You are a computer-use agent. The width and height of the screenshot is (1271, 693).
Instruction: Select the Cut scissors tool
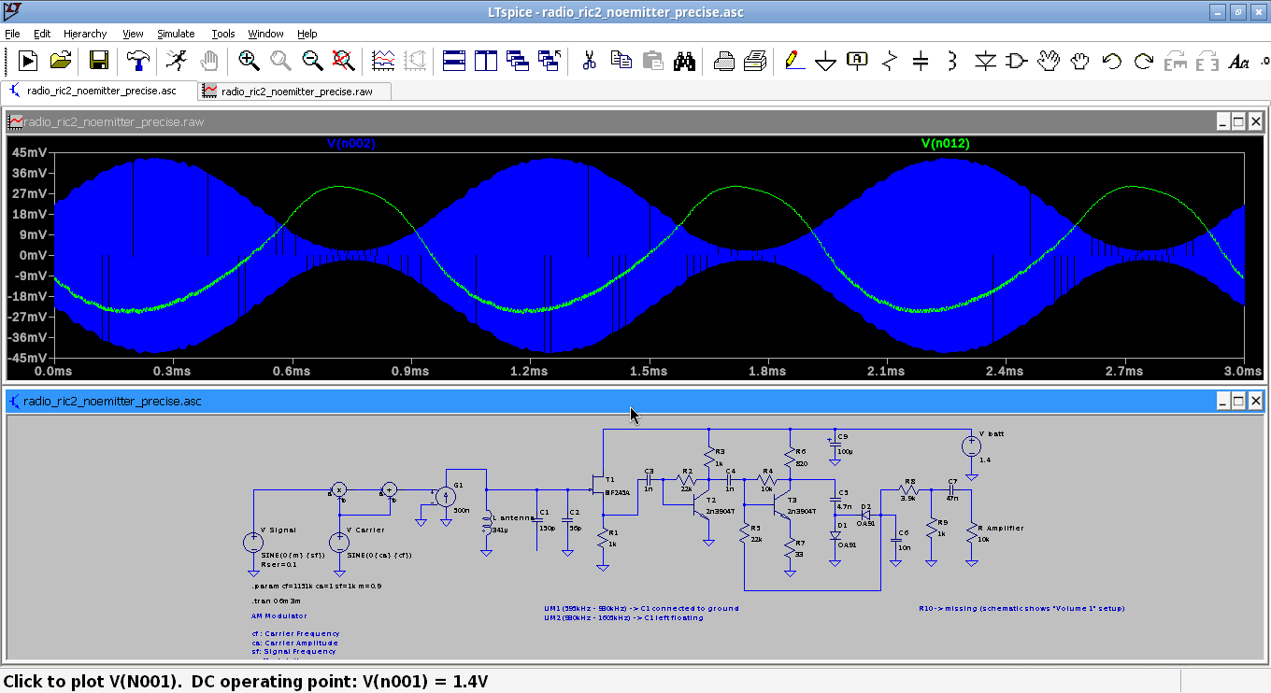click(589, 61)
